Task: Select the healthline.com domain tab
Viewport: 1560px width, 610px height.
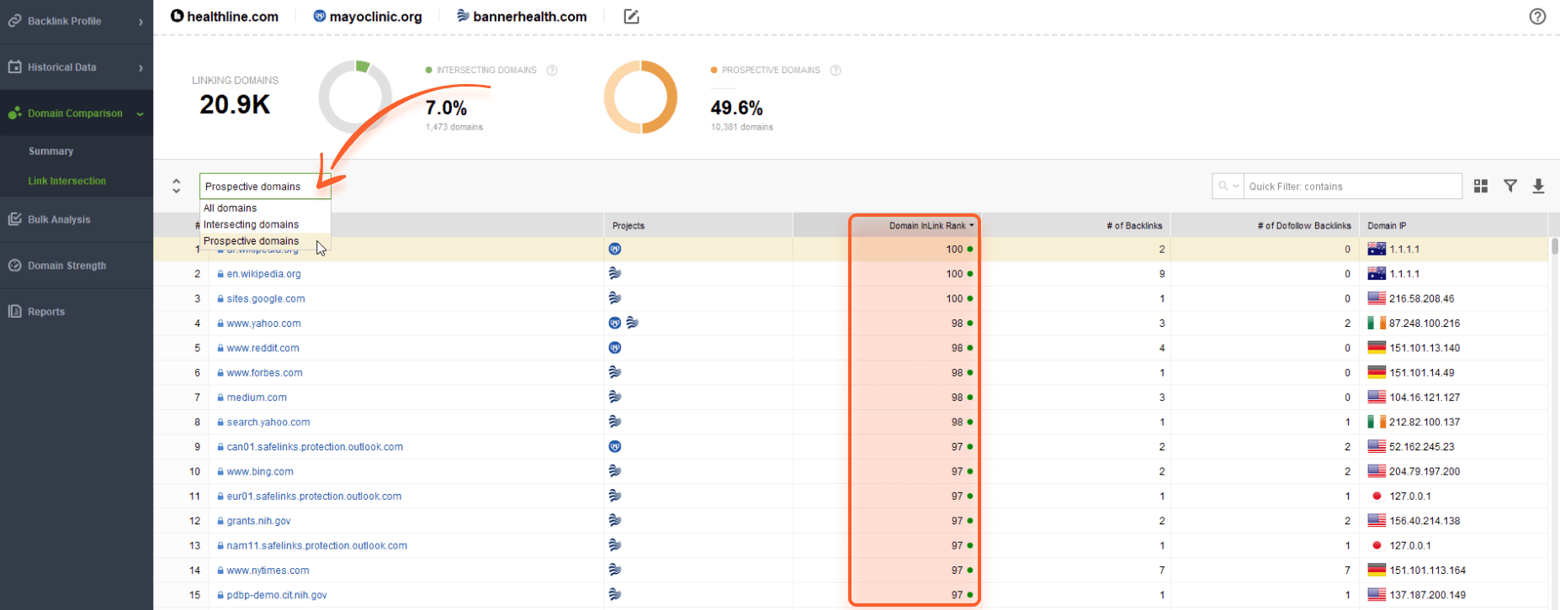Action: [224, 16]
